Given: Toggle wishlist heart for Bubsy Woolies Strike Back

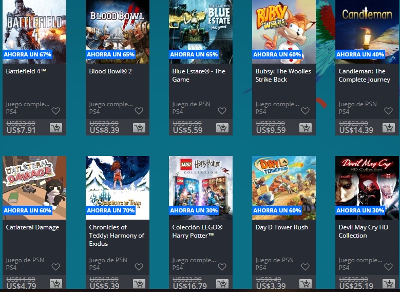Looking at the screenshot, I should coord(305,111).
